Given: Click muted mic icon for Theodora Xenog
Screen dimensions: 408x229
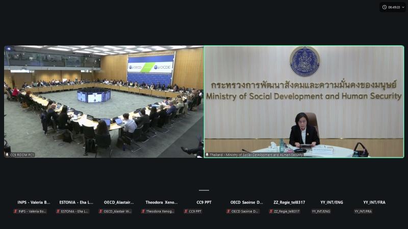Looking at the screenshot, I should pyautogui.click(x=143, y=211).
